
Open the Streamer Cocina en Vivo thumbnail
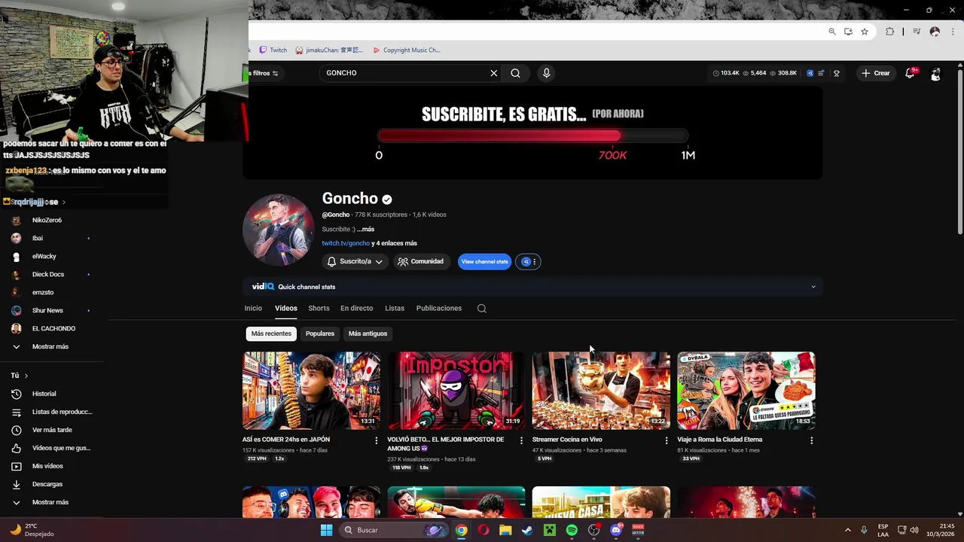tap(601, 391)
